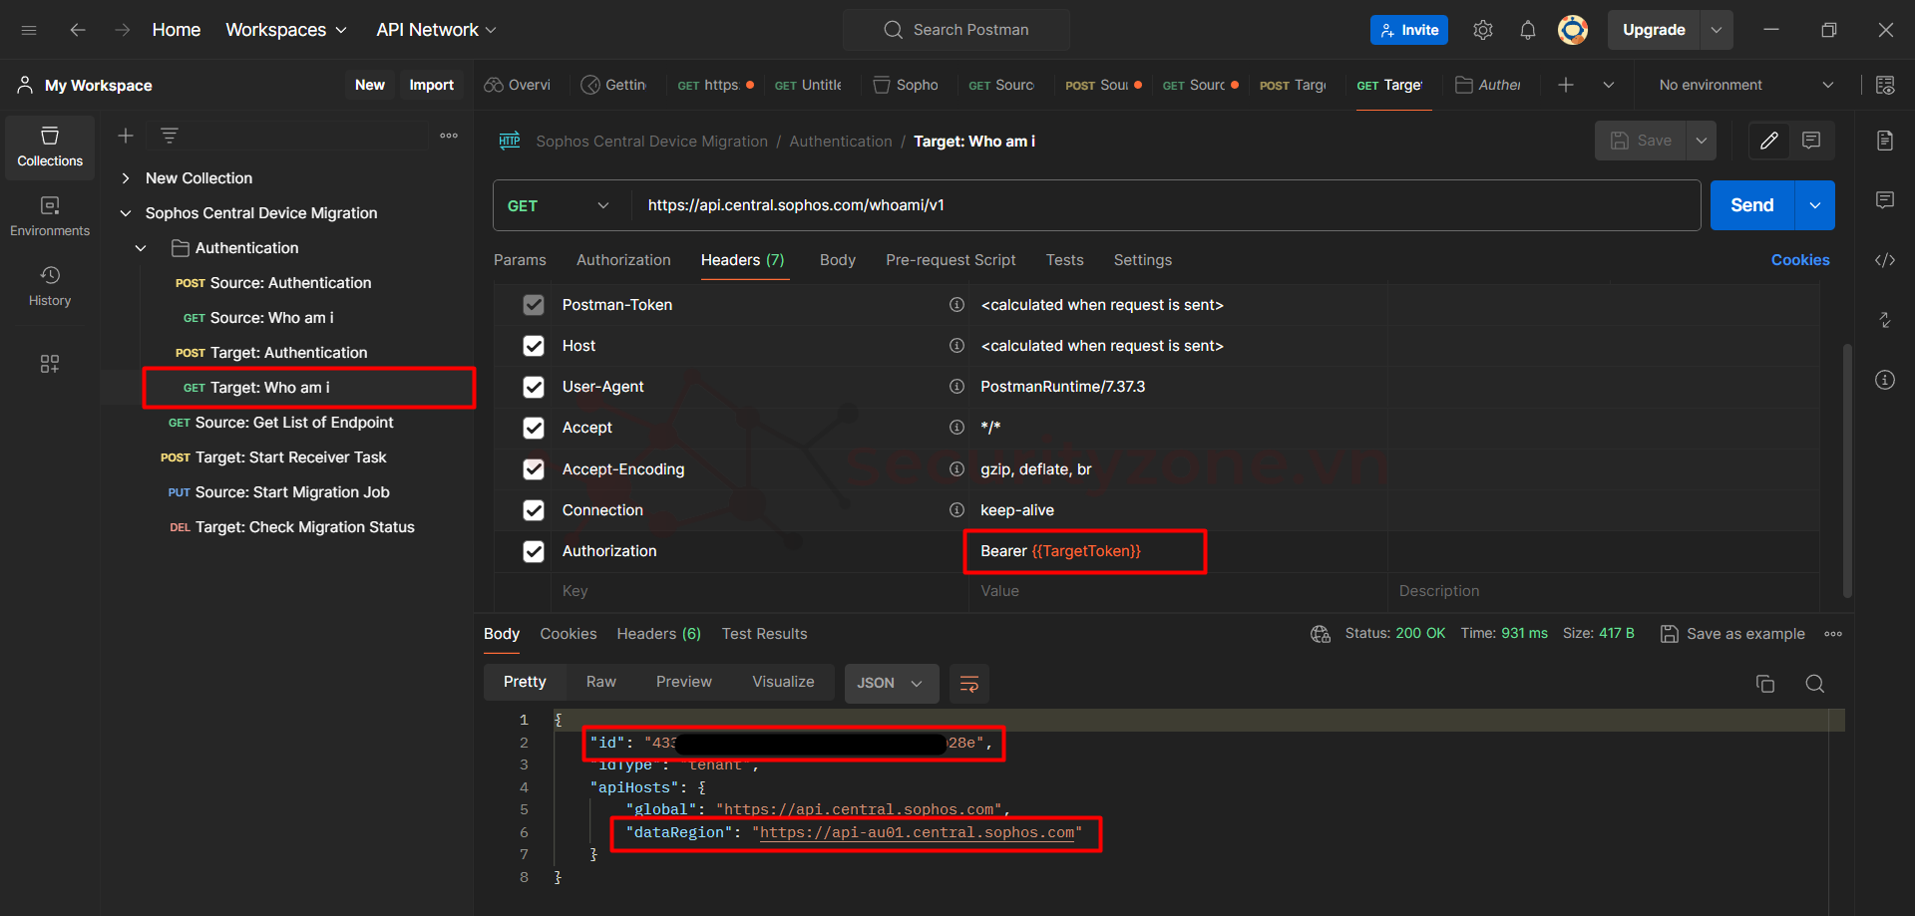1915x916 pixels.
Task: Search within the response body
Action: [1815, 684]
